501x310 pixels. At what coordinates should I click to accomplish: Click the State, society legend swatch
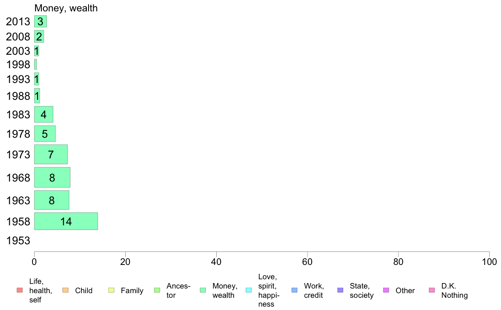(x=340, y=290)
